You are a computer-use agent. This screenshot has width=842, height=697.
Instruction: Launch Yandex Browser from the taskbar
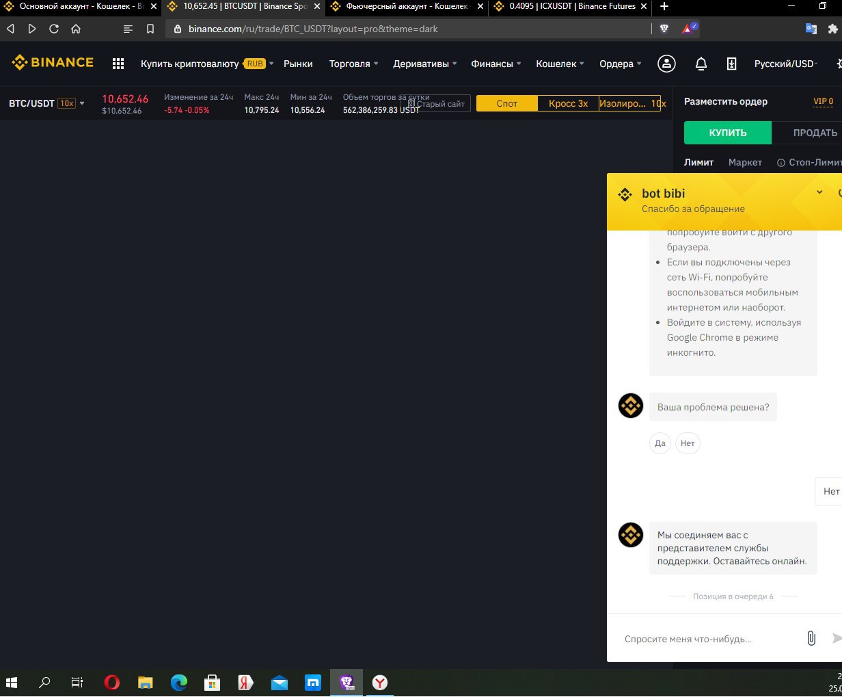[x=380, y=682]
